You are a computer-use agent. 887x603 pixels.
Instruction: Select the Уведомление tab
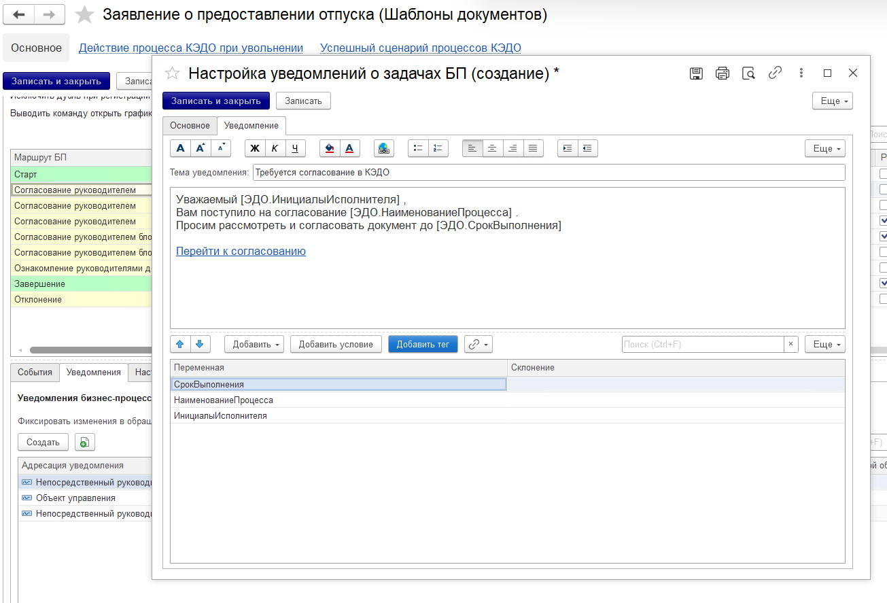[251, 126]
